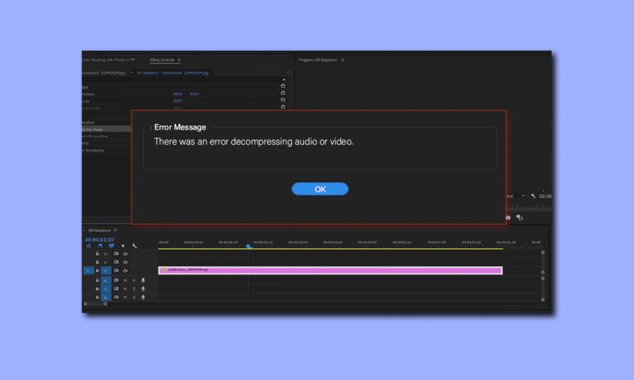Toggle Linked Selection in the timeline
Viewport: 634px width, 380px height.
pos(111,246)
